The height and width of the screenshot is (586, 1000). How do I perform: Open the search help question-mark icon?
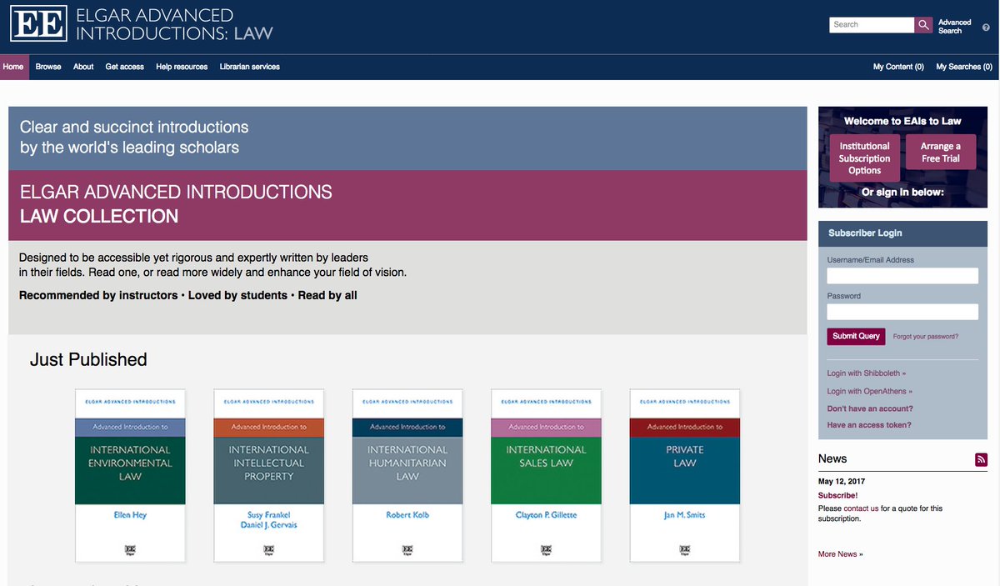(x=986, y=28)
